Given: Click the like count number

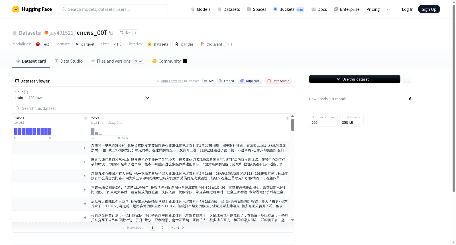Looking at the screenshot, I should [135, 33].
